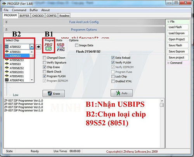Expand the Fuse And Lock Config section
The image size is (194, 157).
6,22
